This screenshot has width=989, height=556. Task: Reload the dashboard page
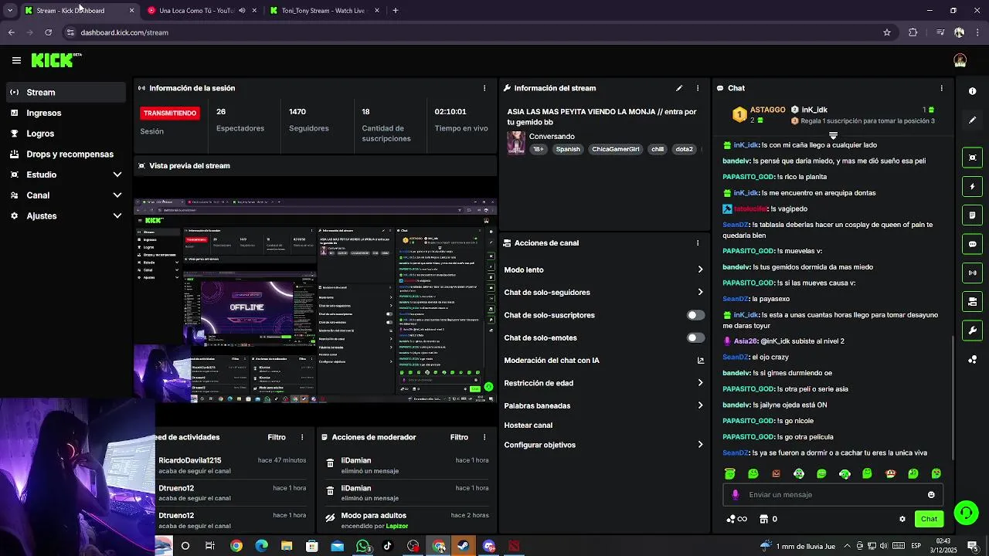tap(48, 32)
